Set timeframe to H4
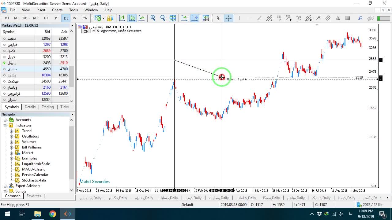Screen dimensions: 392x220 [55, 18]
